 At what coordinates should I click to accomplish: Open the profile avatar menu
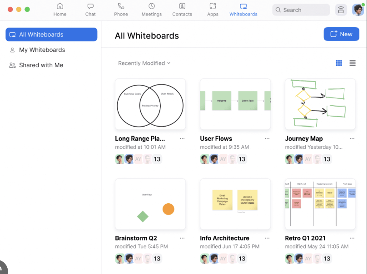click(x=357, y=10)
